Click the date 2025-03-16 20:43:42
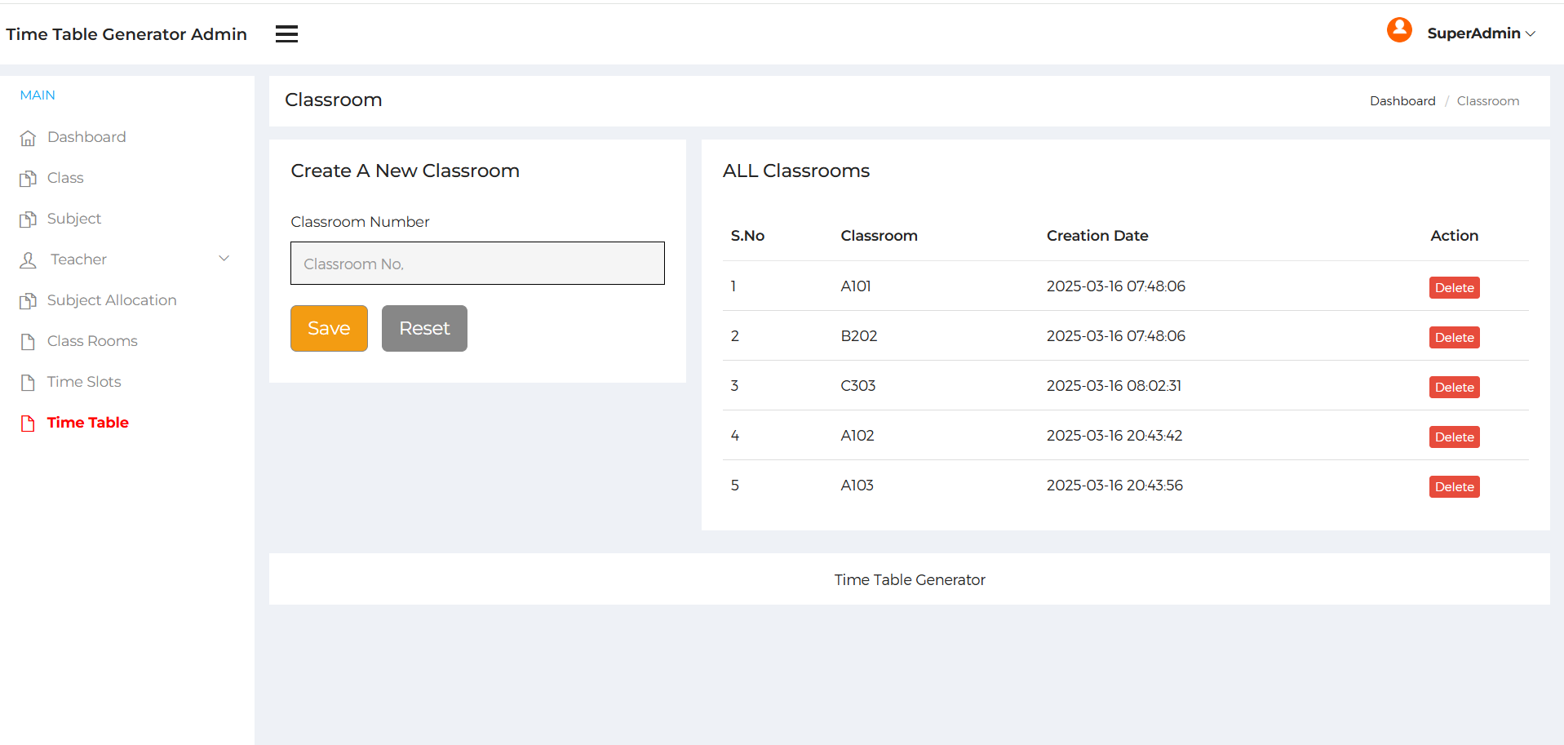1564x745 pixels. (1114, 436)
